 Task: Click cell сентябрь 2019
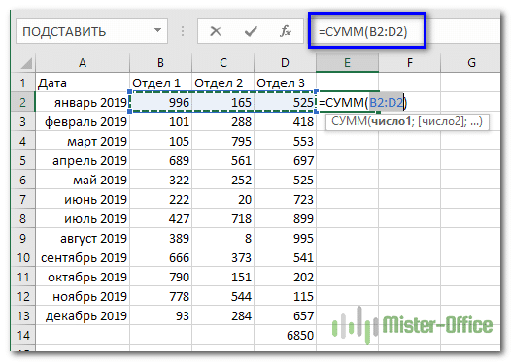83,257
